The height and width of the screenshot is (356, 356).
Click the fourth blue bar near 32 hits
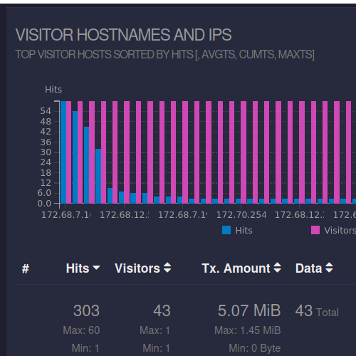(98, 176)
